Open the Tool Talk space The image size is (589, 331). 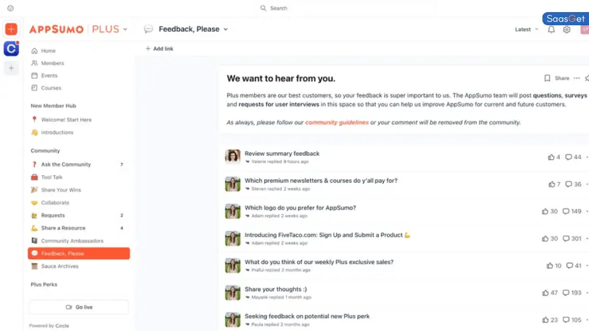78,177
